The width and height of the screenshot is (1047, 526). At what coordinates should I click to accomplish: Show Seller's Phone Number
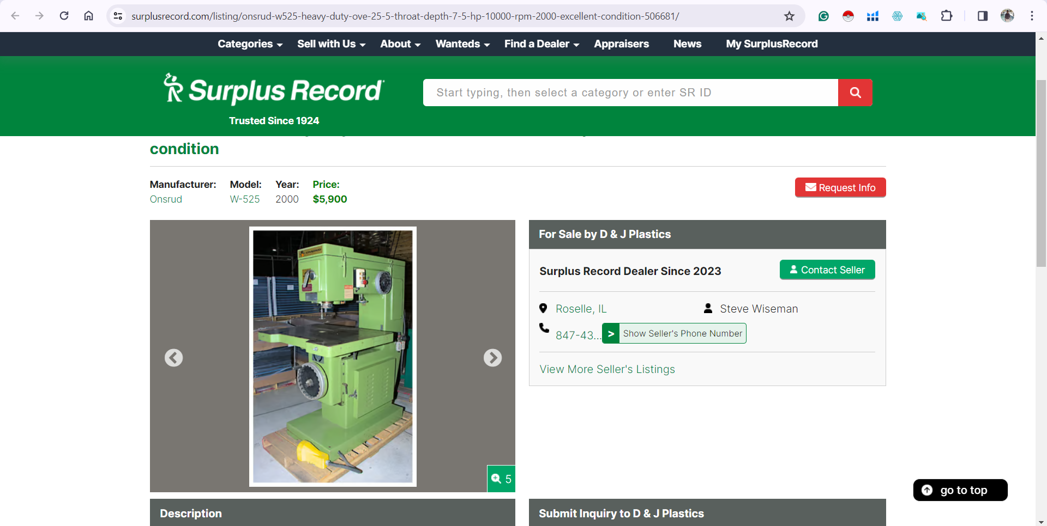tap(674, 333)
